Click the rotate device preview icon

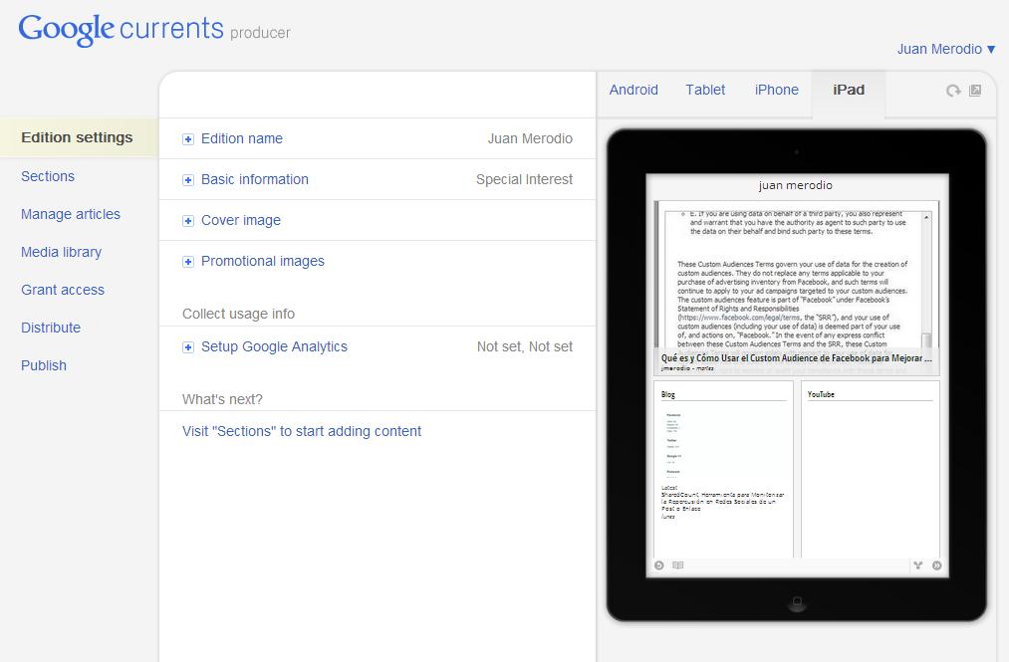pos(953,91)
